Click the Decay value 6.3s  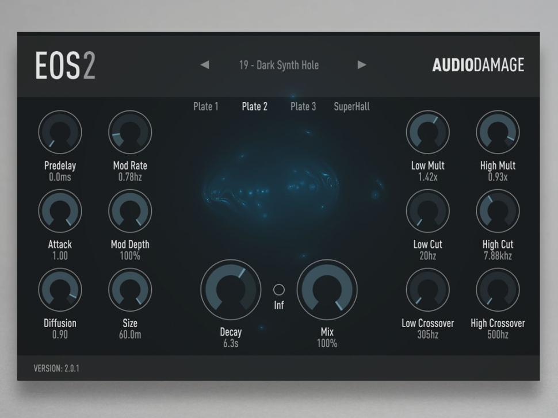coord(231,343)
